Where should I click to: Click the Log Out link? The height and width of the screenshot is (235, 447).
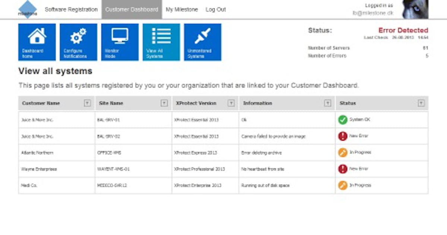tap(216, 10)
